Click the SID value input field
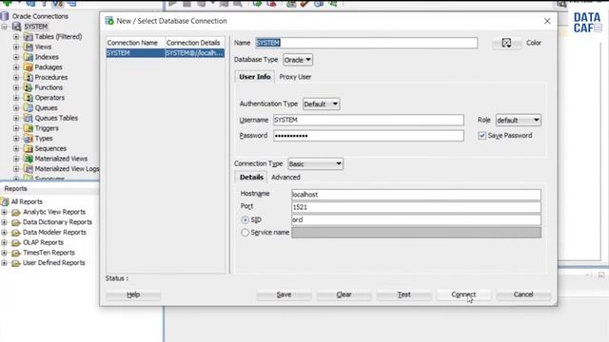Viewport: 609px width, 342px height. [416, 219]
